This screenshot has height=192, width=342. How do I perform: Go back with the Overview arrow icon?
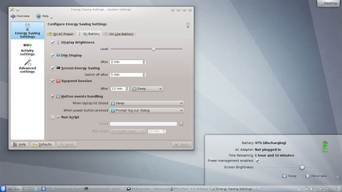tap(13, 16)
